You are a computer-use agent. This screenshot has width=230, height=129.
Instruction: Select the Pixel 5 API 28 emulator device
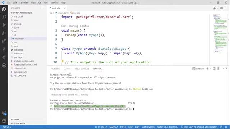(199, 127)
